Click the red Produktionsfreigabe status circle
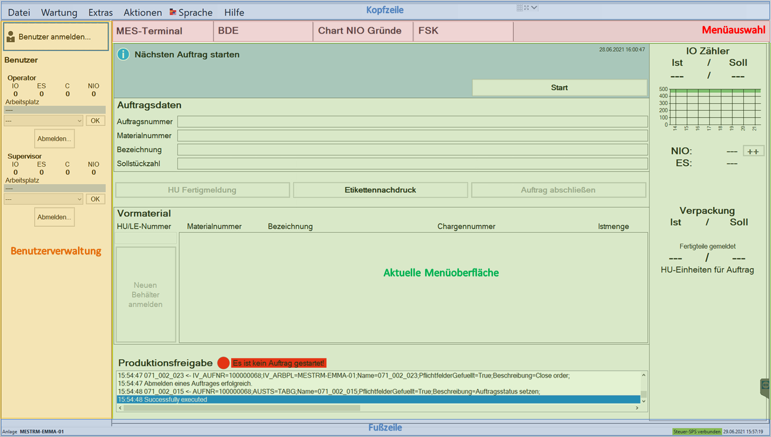771x437 pixels. click(x=223, y=363)
